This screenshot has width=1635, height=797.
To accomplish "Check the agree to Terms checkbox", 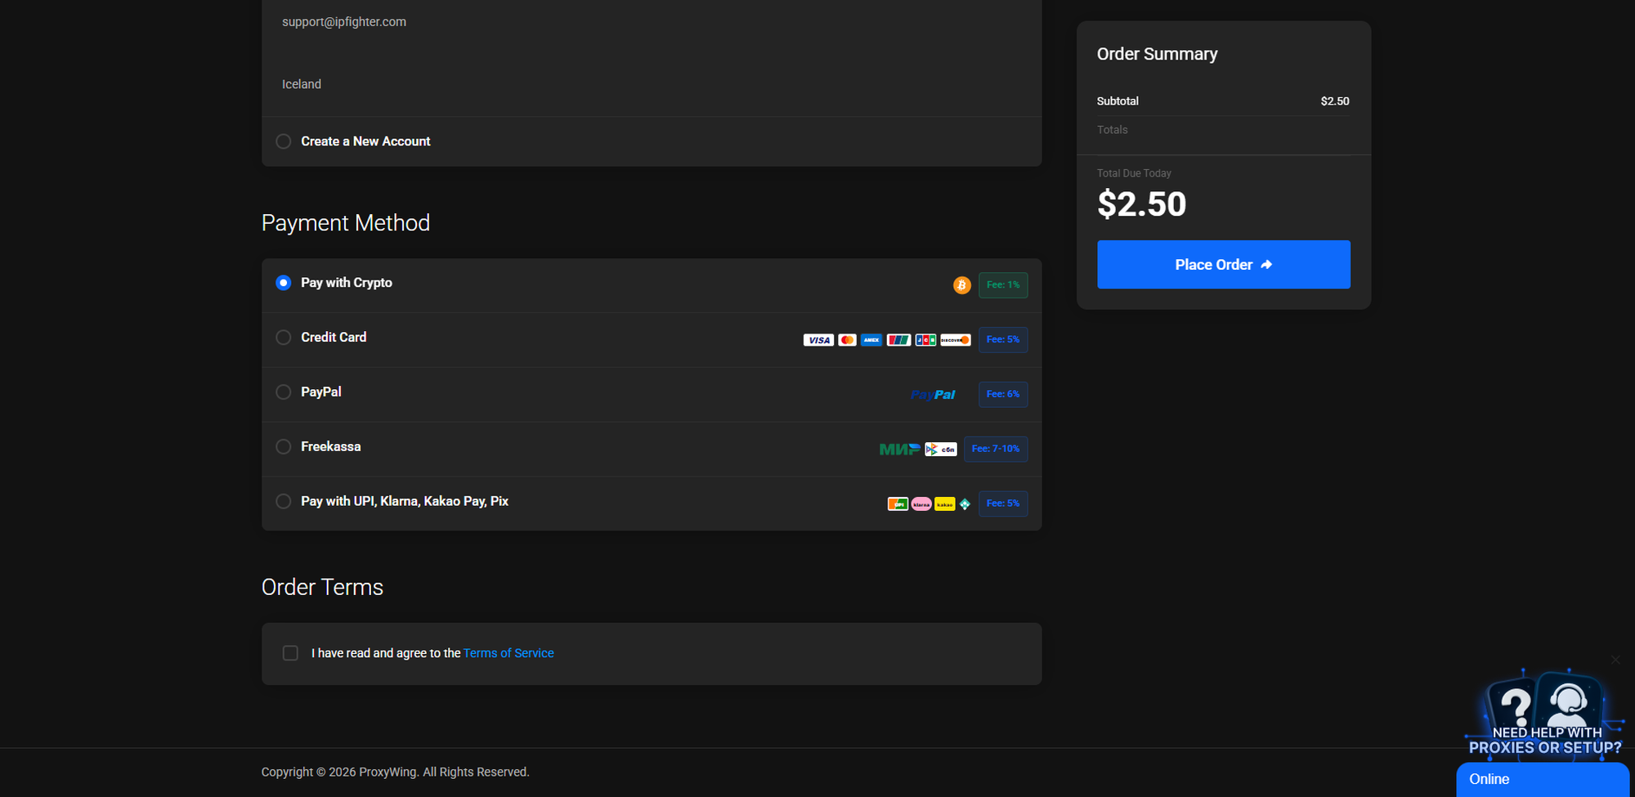I will 290,653.
